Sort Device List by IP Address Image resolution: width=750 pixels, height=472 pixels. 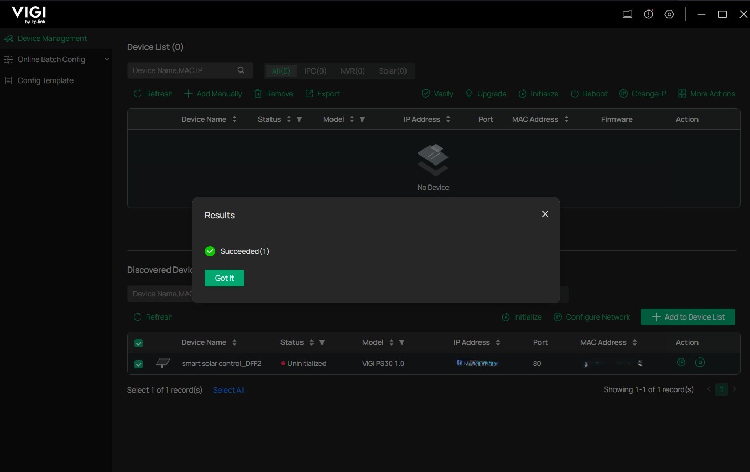point(448,119)
